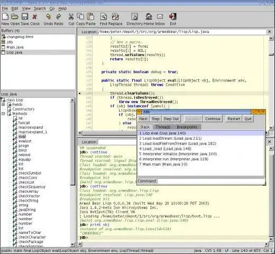Open the View menu

point(26,8)
